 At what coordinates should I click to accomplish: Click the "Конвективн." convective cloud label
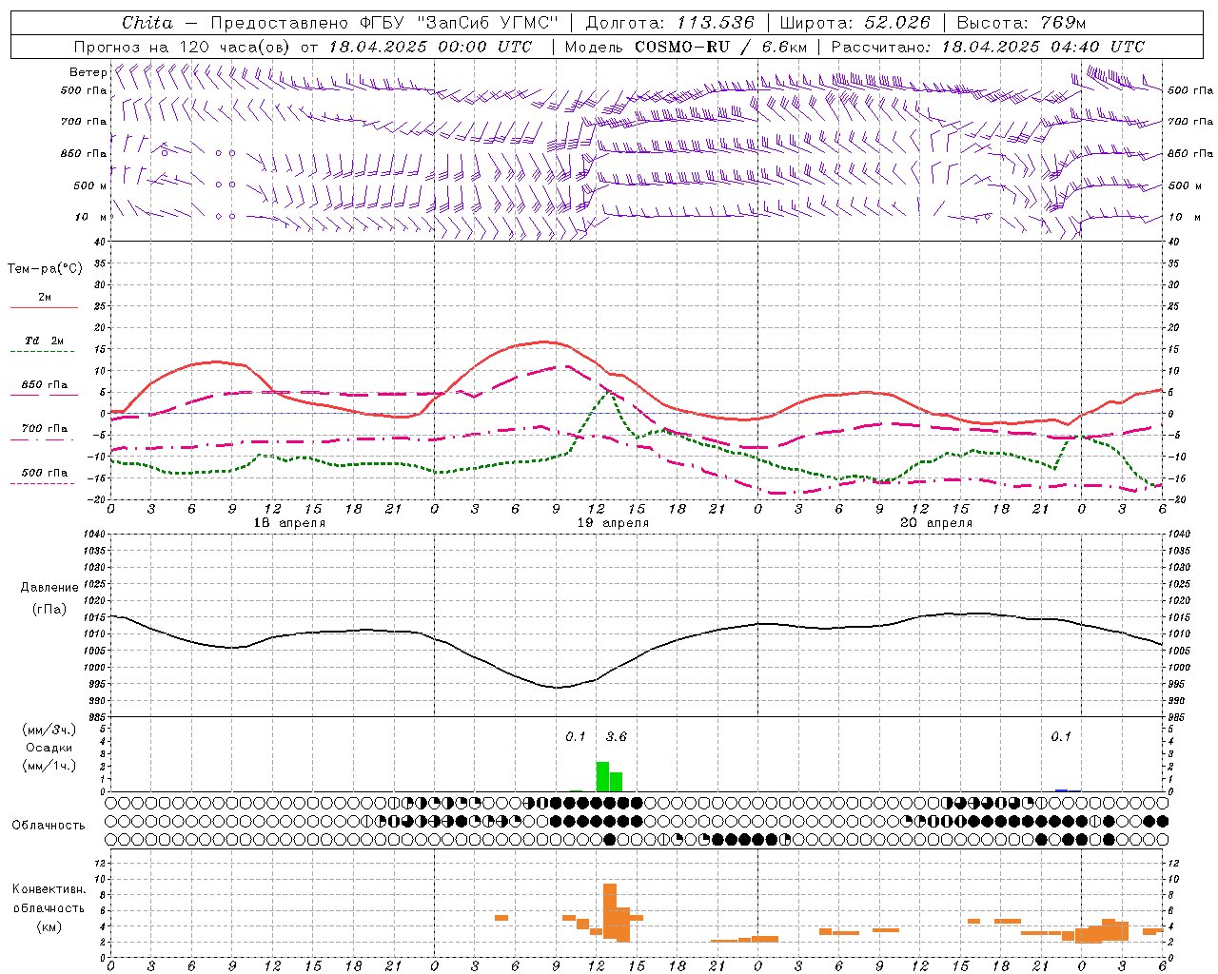coord(49,889)
